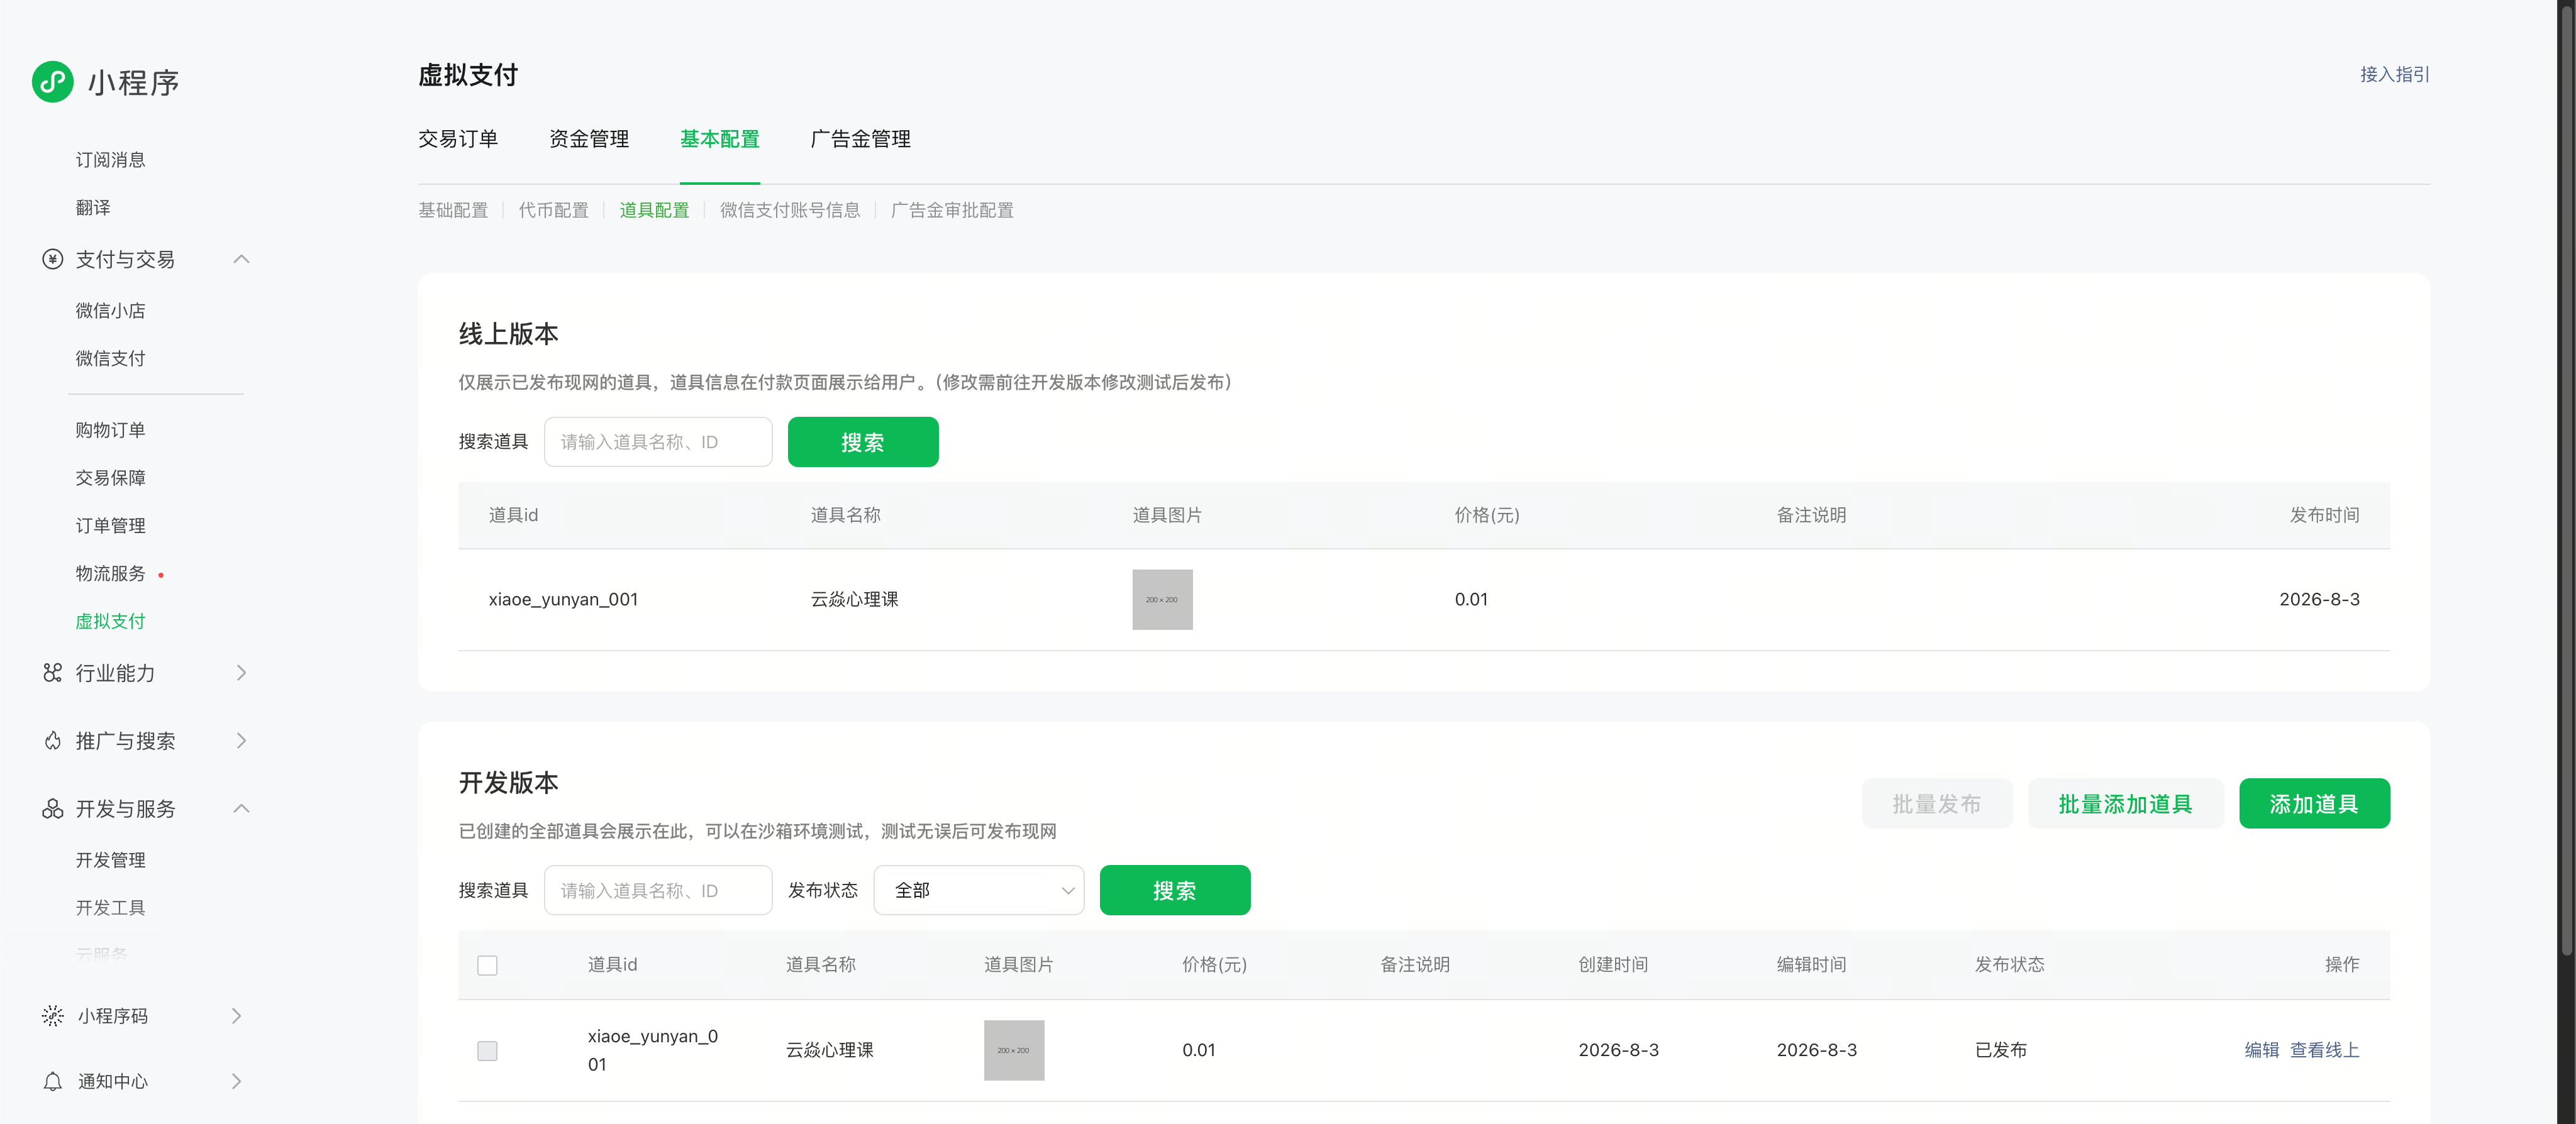Click the 批量发布 button
This screenshot has height=1124, width=2576.
[x=1937, y=804]
